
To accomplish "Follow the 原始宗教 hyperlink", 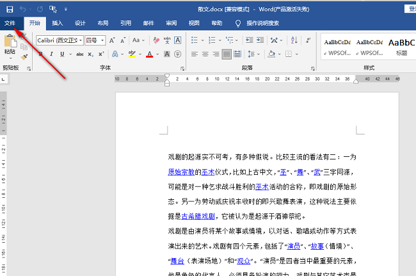I will pos(182,172).
